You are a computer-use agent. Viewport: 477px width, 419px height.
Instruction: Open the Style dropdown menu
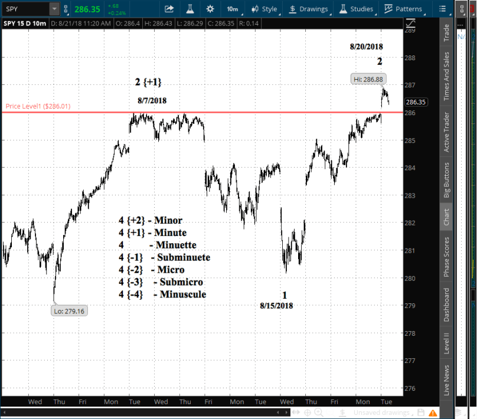pos(264,9)
